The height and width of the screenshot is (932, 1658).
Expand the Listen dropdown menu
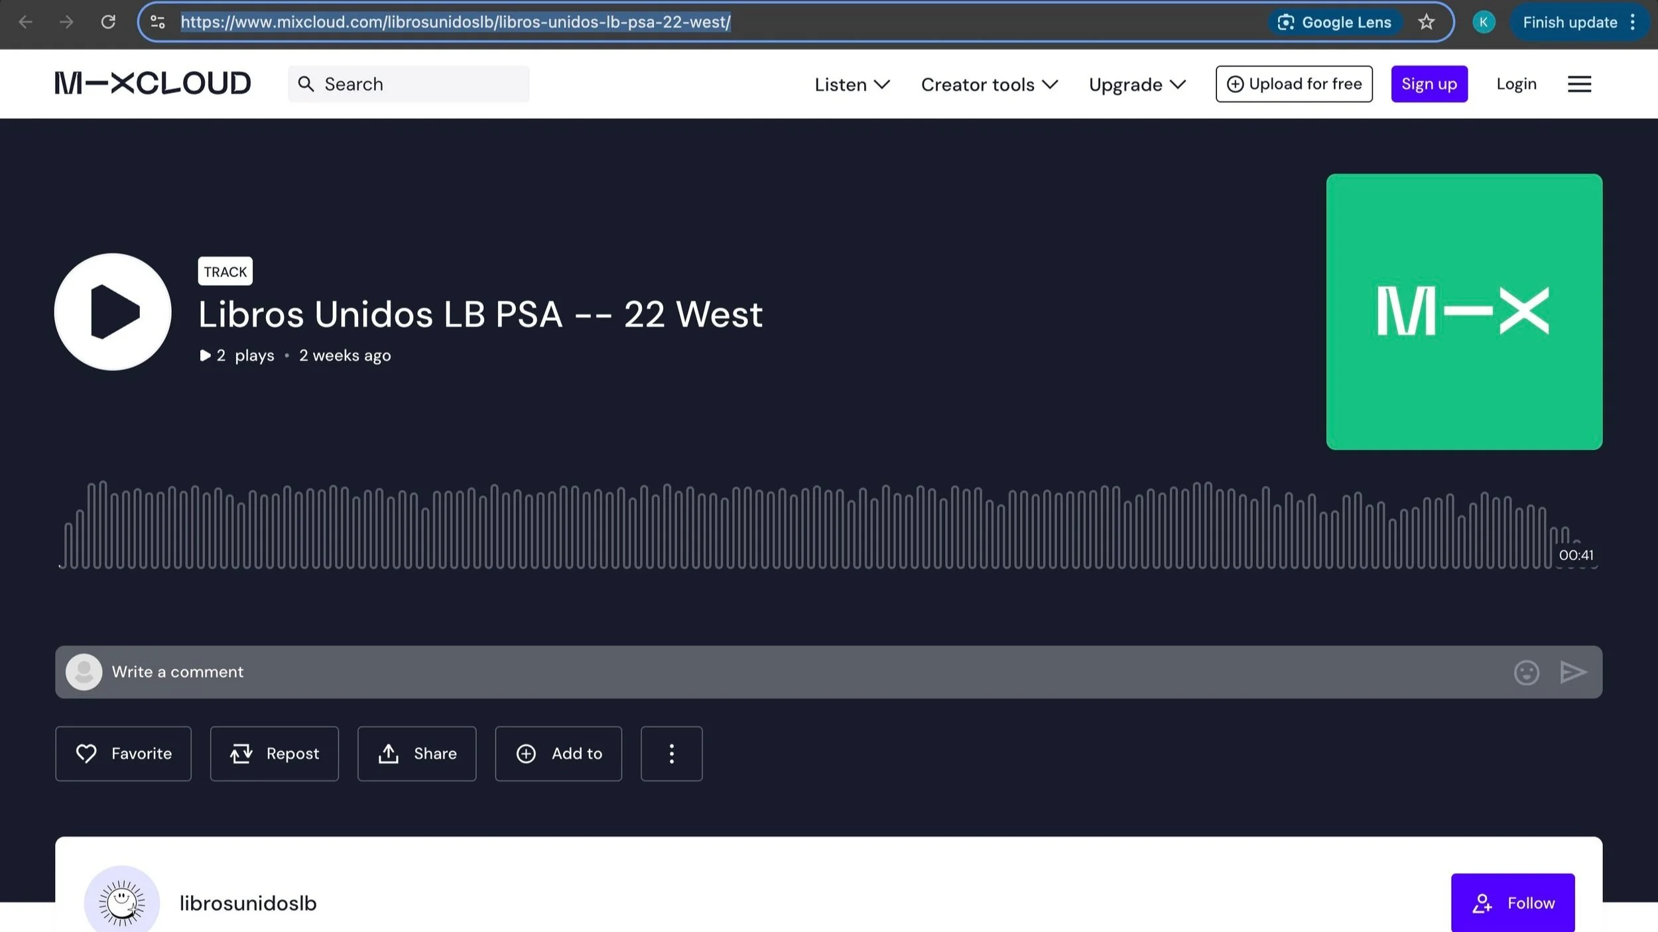pos(852,85)
